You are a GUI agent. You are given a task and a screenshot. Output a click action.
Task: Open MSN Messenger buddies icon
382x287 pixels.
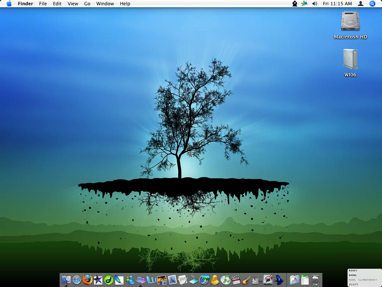pyautogui.click(x=130, y=280)
